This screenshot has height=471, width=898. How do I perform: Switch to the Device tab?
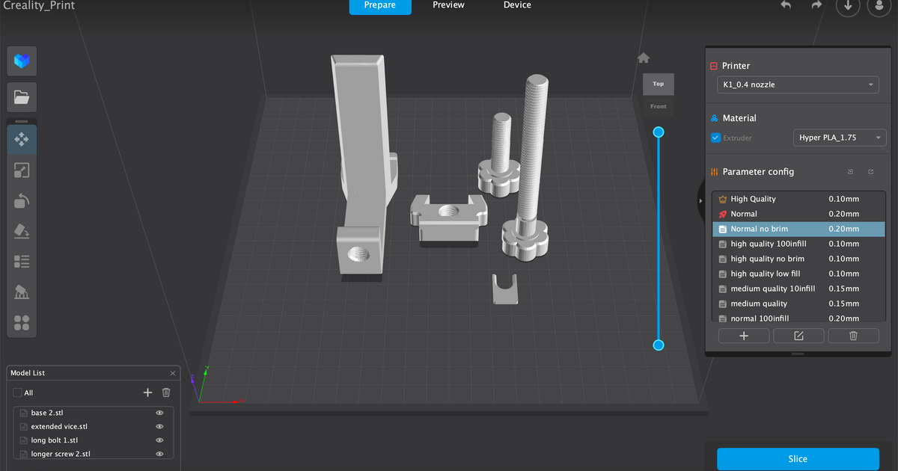(517, 6)
